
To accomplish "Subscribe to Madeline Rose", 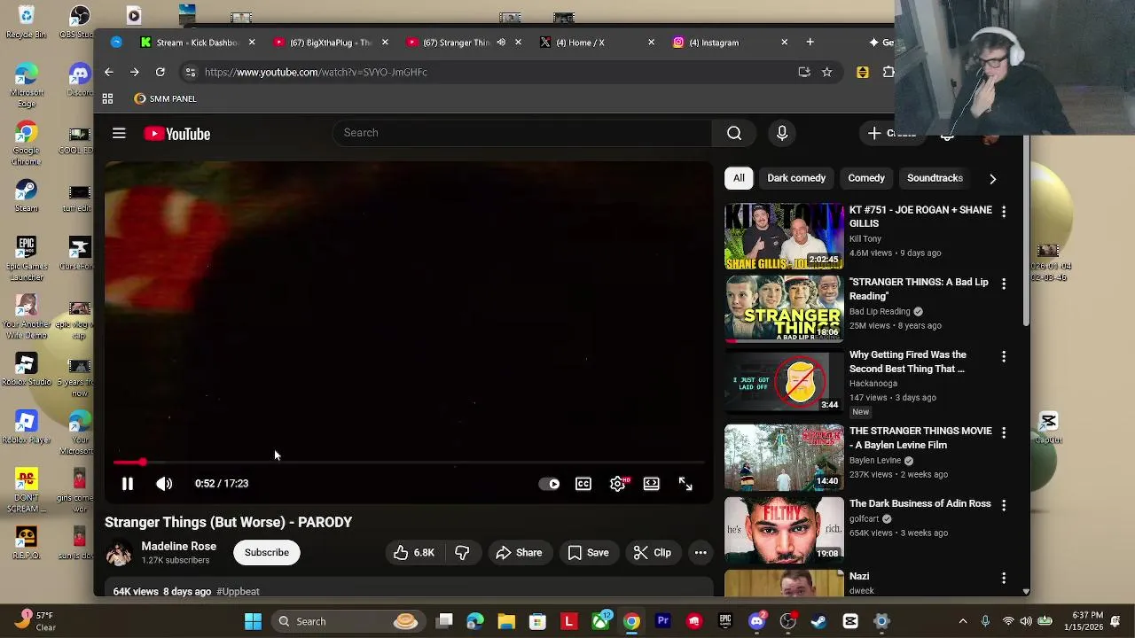I will coord(267,553).
